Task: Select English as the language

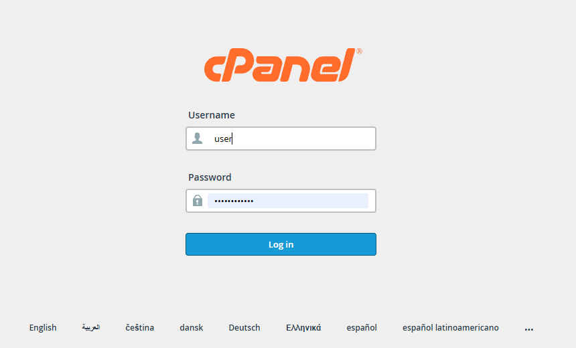Action: pos(43,328)
